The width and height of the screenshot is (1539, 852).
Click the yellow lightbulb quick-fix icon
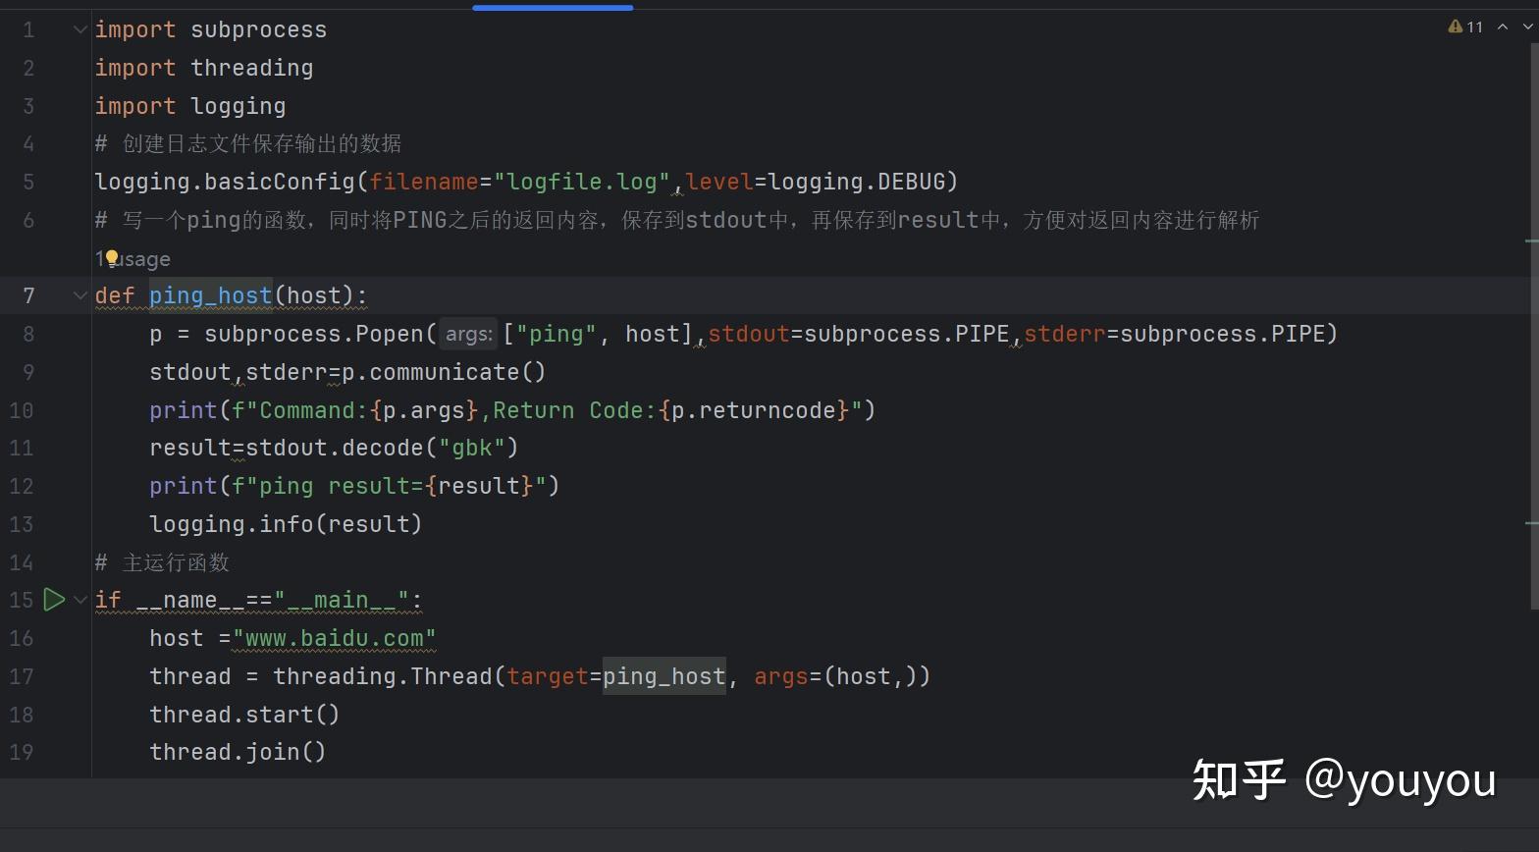(x=112, y=258)
